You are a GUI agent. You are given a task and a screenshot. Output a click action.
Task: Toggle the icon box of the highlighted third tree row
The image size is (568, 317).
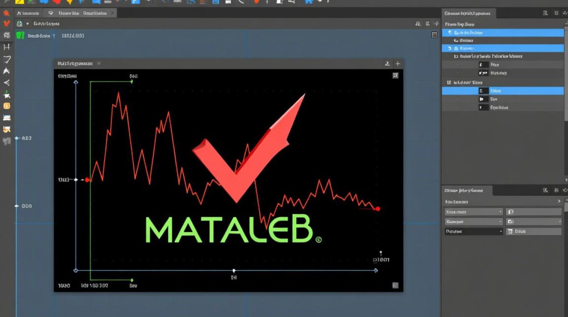coord(456,49)
